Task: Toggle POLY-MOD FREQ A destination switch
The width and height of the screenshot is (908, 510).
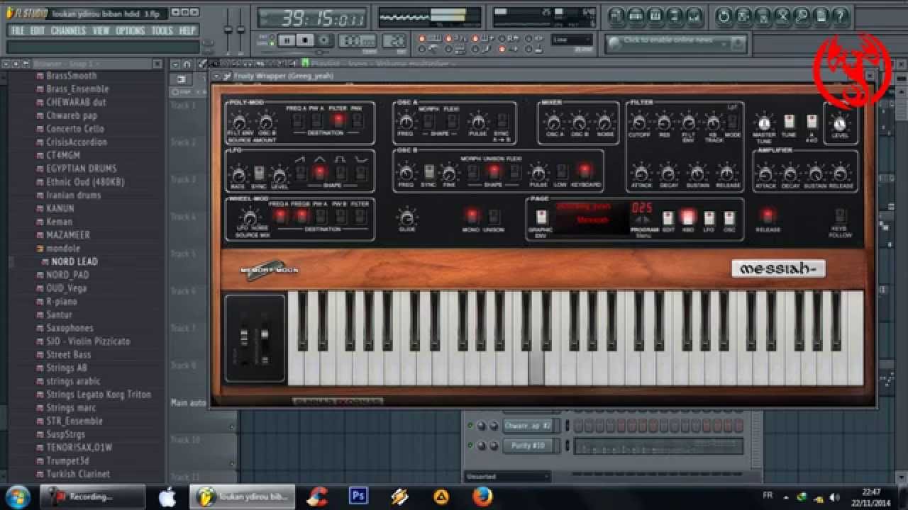Action: [x=298, y=120]
